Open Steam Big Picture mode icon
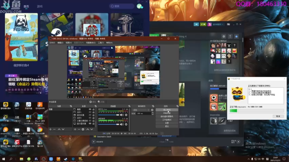The height and width of the screenshot is (162, 289). point(228,24)
